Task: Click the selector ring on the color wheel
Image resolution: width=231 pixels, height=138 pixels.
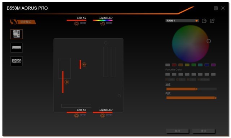Action: tap(209, 41)
